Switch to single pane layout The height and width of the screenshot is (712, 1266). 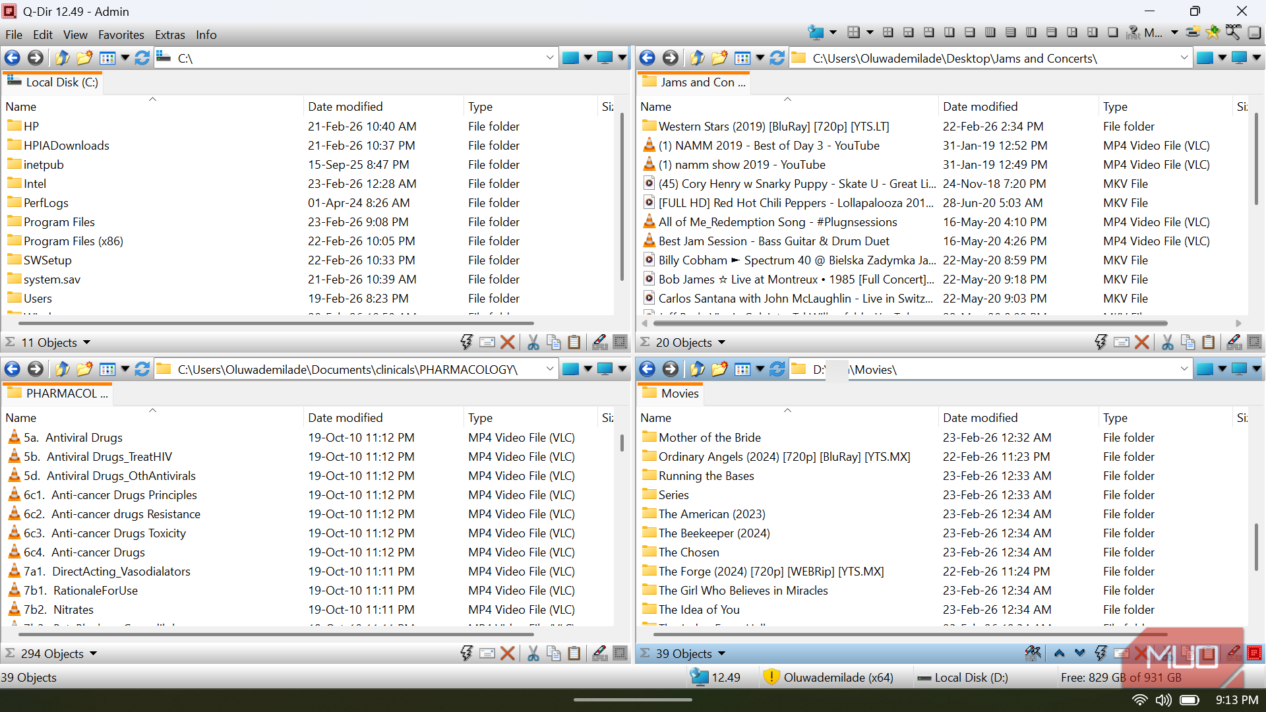(1113, 32)
